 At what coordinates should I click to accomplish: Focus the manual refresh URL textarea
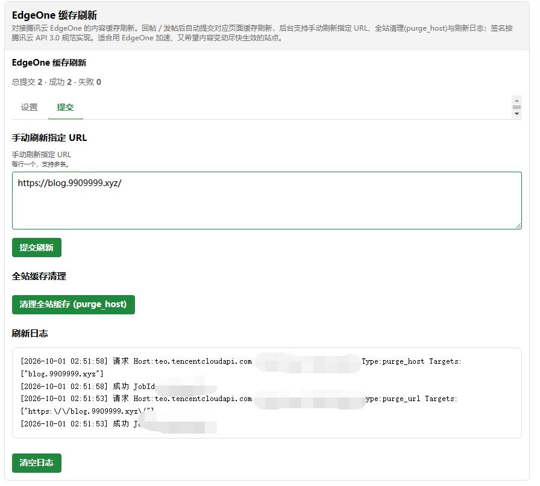[x=267, y=201]
